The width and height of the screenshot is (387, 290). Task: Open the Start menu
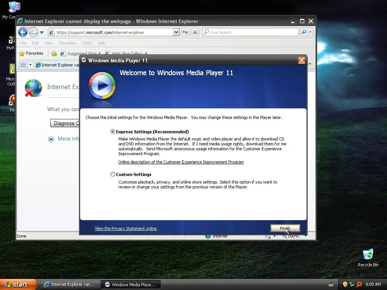coord(19,284)
